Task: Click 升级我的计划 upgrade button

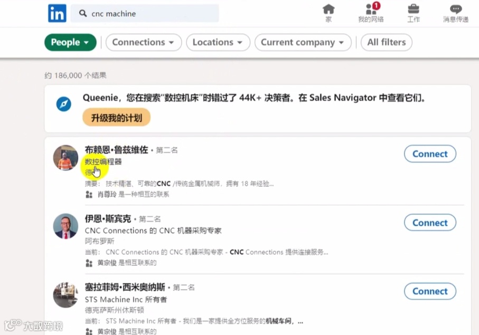Action: (116, 118)
